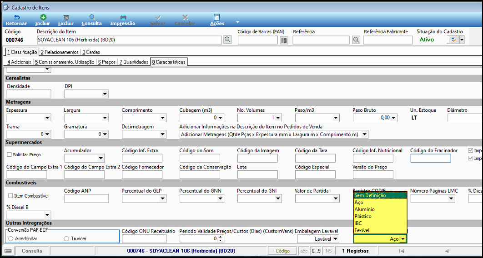The height and width of the screenshot is (258, 483).
Task: Click the Consulta button in status bar
Action: (32, 251)
